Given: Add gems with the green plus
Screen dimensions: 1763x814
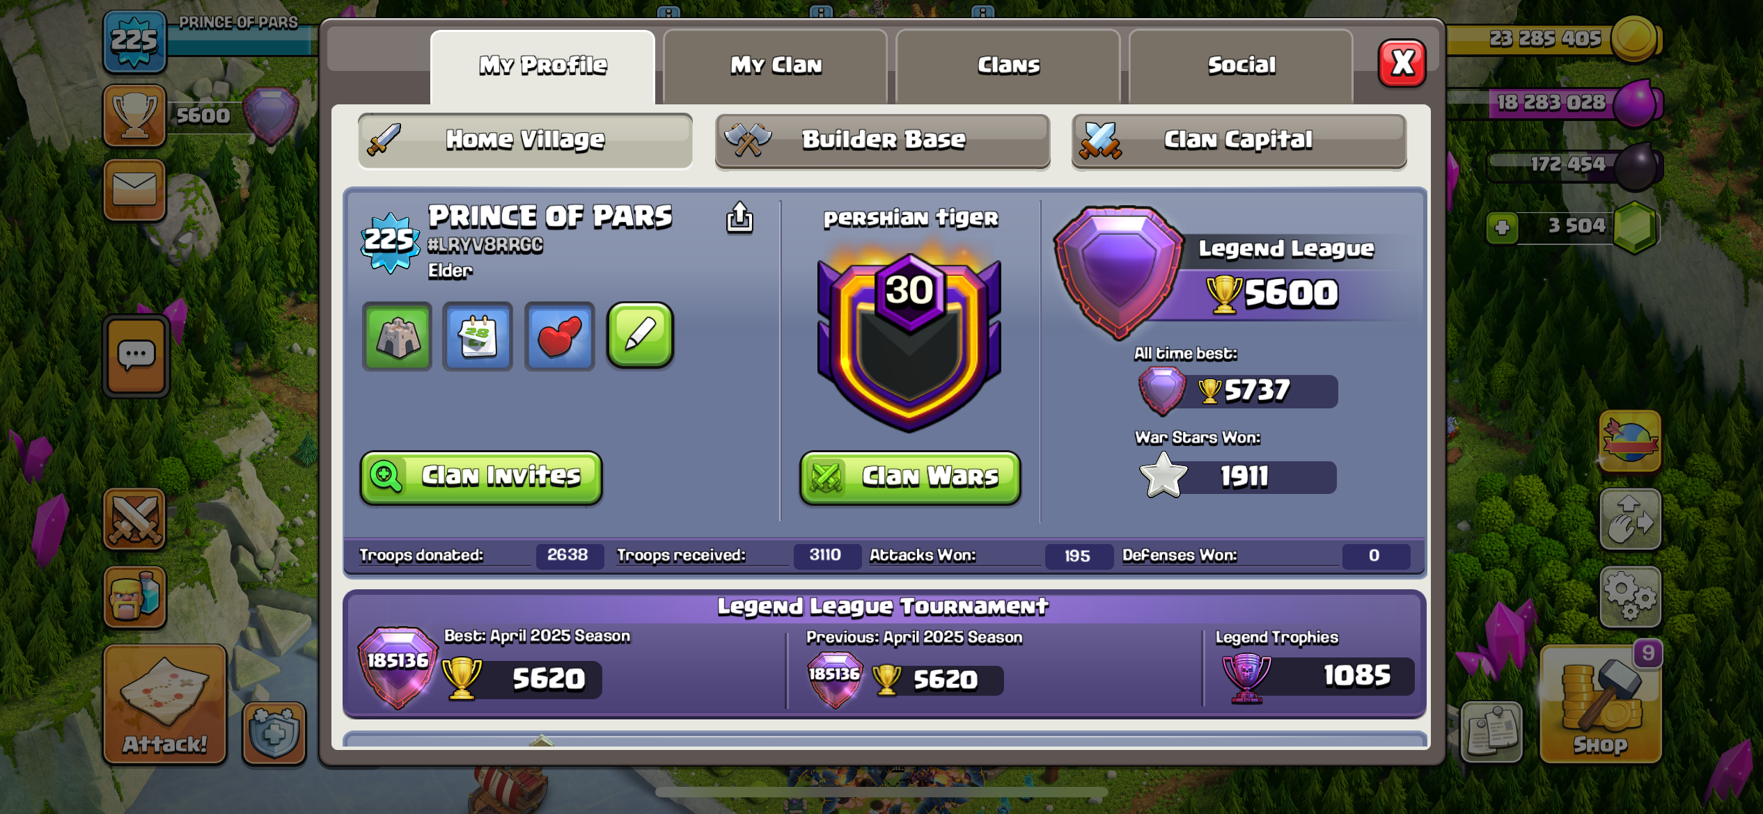Looking at the screenshot, I should click(x=1502, y=228).
